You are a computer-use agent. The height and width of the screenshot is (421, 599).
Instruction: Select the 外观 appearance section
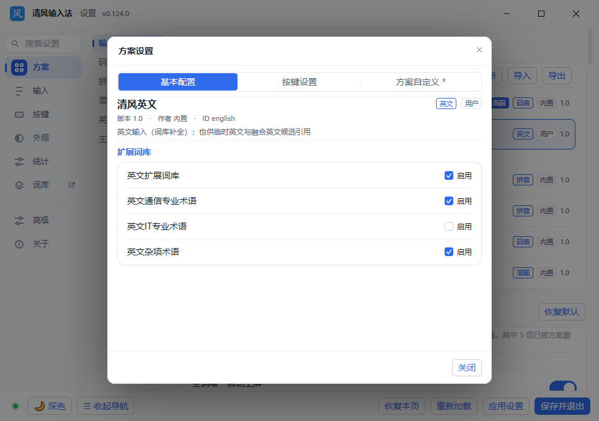coord(43,138)
